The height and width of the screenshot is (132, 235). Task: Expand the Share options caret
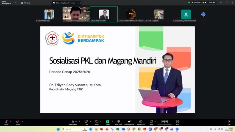[x=112, y=122]
